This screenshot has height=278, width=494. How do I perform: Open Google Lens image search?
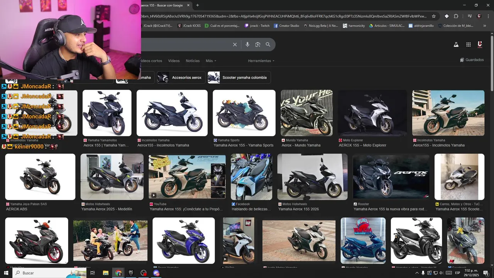click(258, 44)
